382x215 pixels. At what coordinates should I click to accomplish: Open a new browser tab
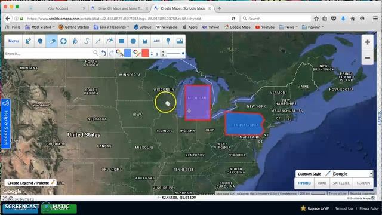tap(219, 8)
